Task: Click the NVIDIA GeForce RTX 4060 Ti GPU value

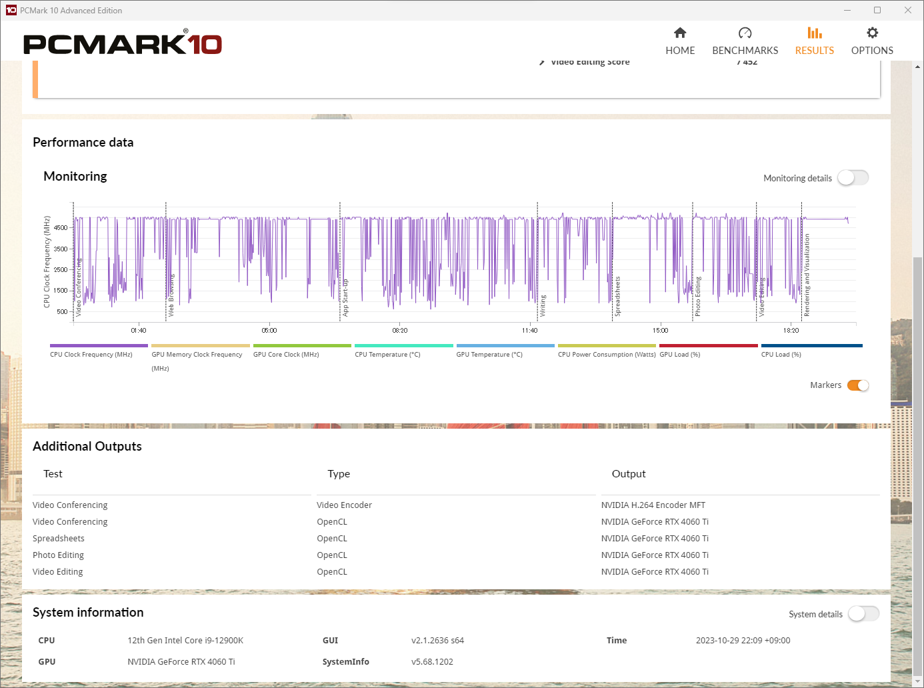Action: pyautogui.click(x=181, y=662)
